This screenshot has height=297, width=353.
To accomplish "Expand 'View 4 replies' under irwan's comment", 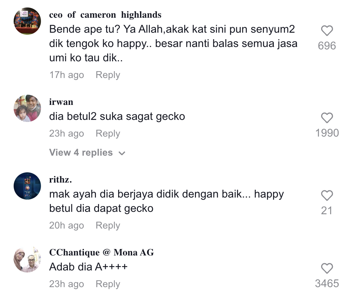I will pyautogui.click(x=81, y=153).
